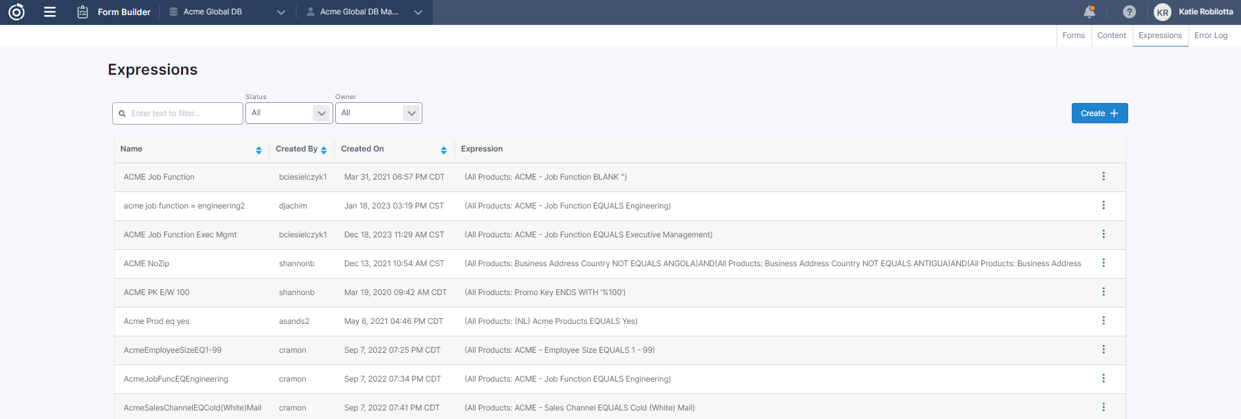1241x419 pixels.
Task: Switch to the Forms tab
Action: 1073,35
